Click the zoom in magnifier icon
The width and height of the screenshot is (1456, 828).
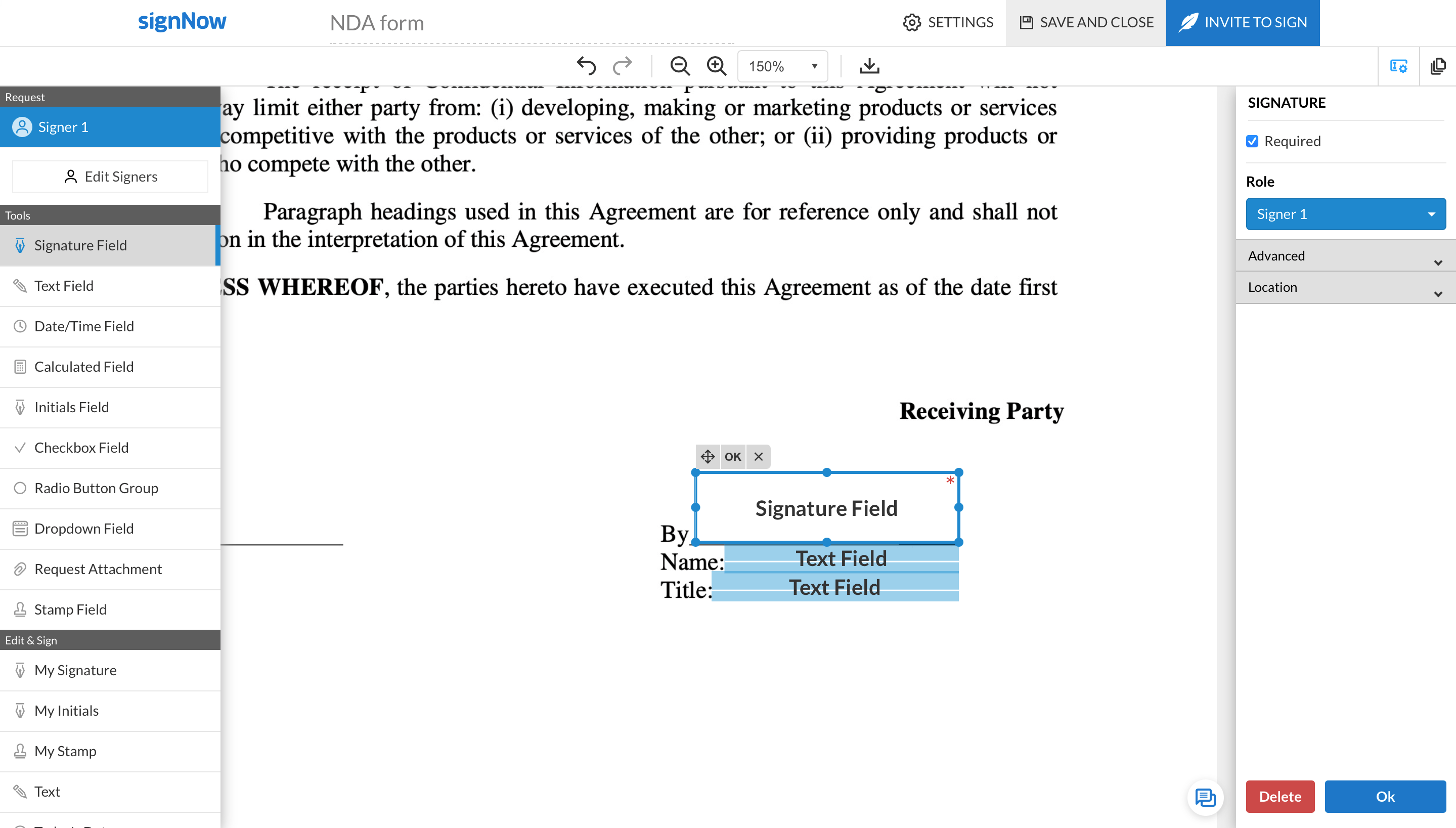pyautogui.click(x=716, y=65)
